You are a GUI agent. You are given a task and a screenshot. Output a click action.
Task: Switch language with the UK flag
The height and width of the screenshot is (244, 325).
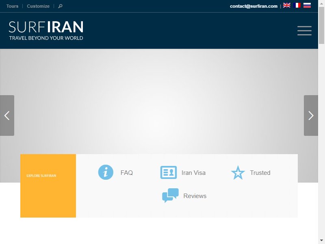287,5
